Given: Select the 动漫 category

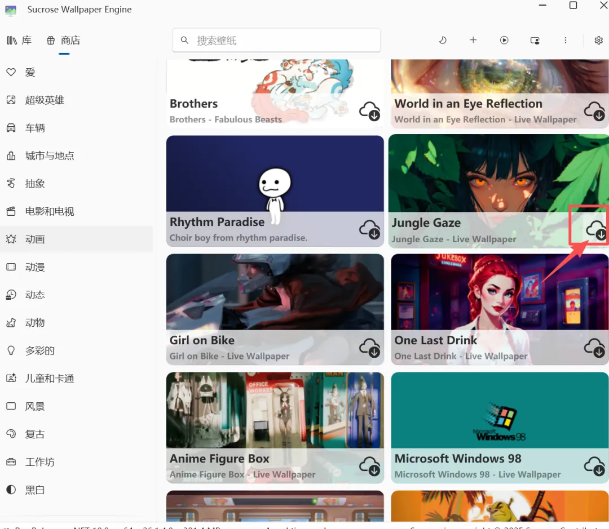Looking at the screenshot, I should tap(77, 267).
